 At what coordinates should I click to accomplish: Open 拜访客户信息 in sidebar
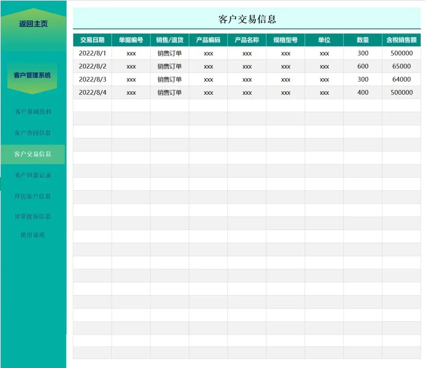tap(33, 196)
